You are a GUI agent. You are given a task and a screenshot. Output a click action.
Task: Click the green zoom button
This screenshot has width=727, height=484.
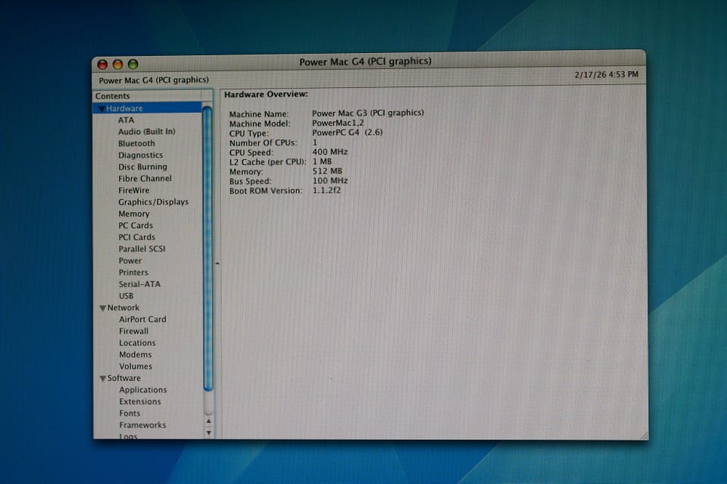[133, 64]
